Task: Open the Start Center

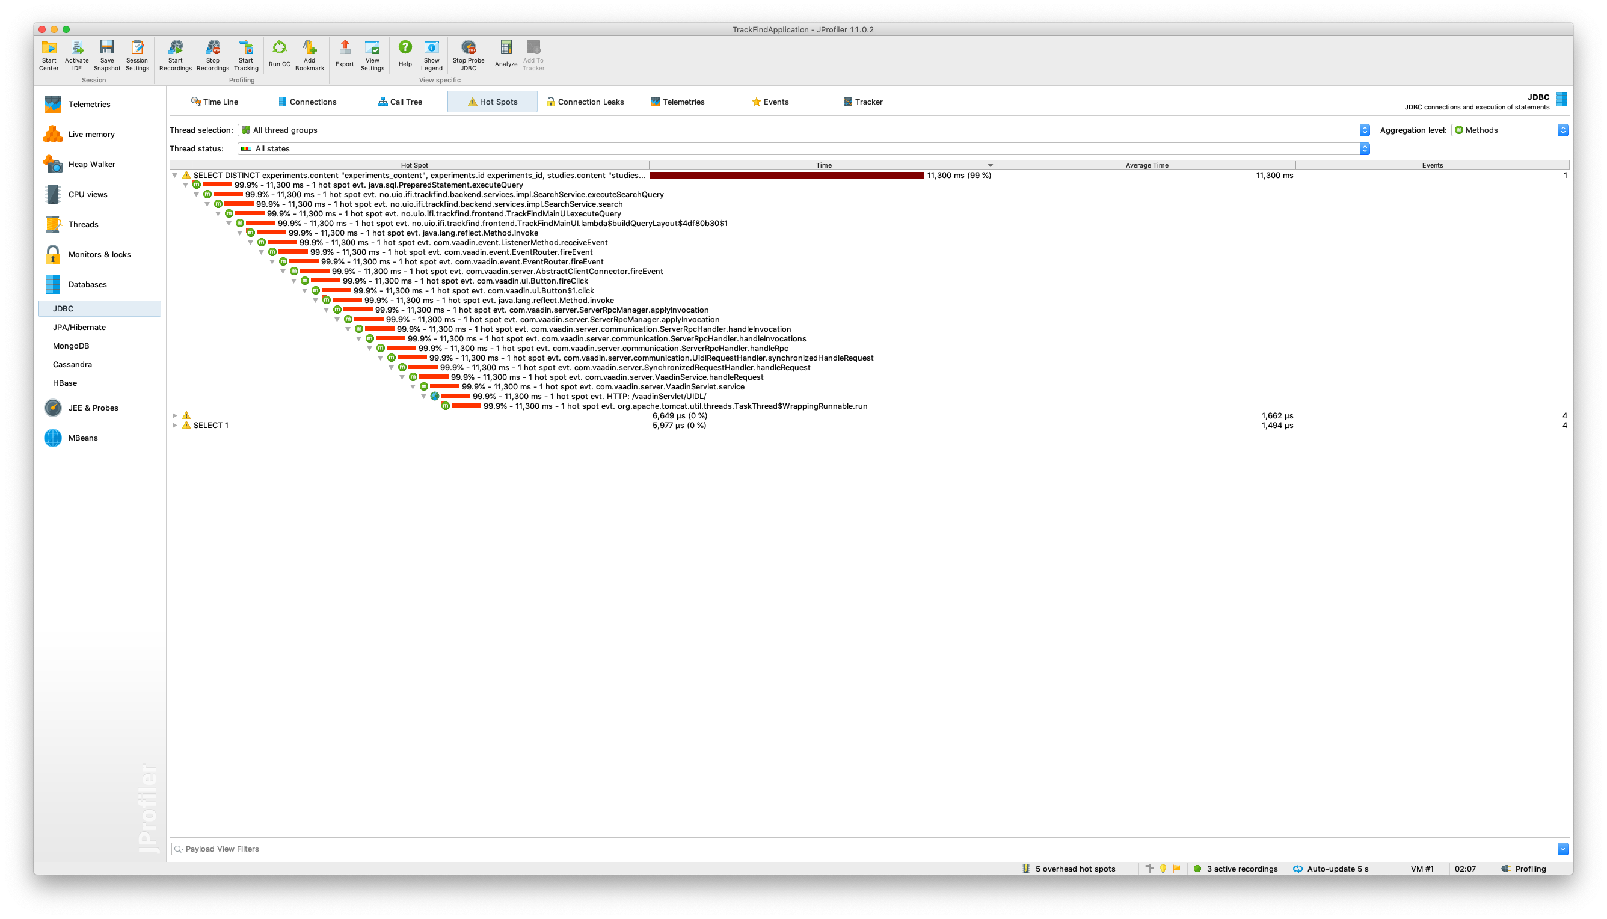Action: tap(49, 55)
